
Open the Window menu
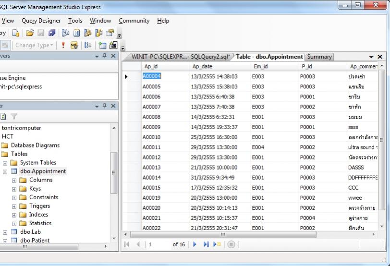click(x=100, y=21)
